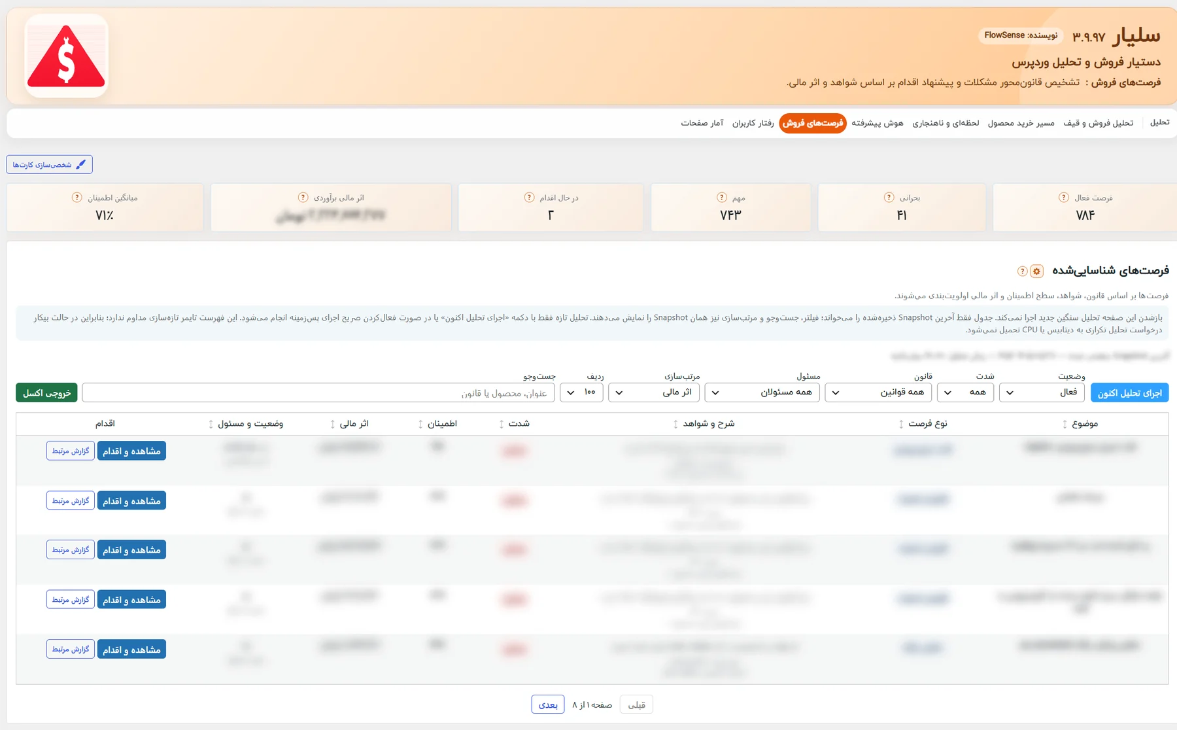This screenshot has width=1177, height=730.
Task: Click the red dollar triangle plugin logo
Action: pyautogui.click(x=66, y=56)
